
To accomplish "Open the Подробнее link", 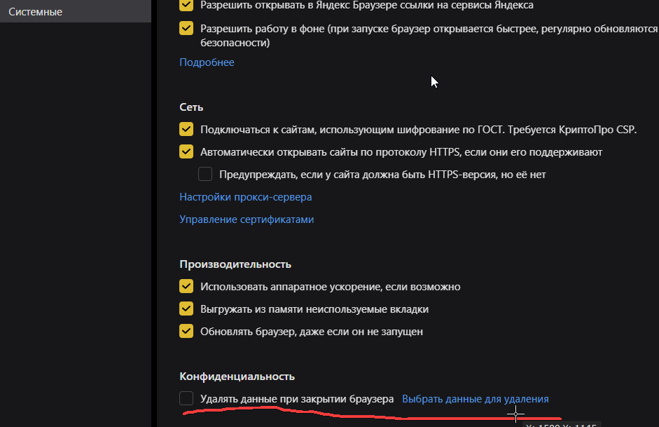I will click(207, 62).
